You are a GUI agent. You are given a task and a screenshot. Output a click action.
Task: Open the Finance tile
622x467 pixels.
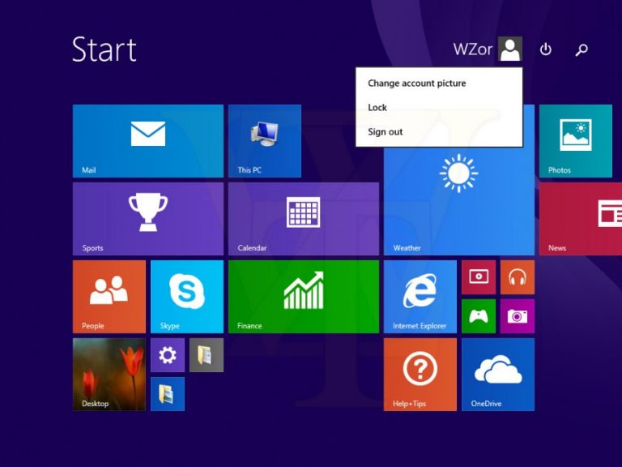pos(304,297)
